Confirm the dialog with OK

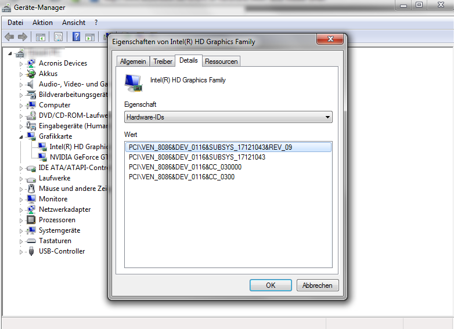(x=271, y=285)
